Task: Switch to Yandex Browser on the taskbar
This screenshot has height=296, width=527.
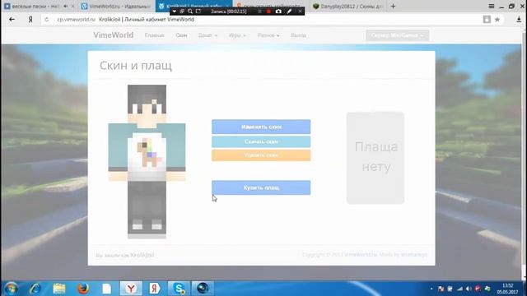Action: pyautogui.click(x=131, y=289)
